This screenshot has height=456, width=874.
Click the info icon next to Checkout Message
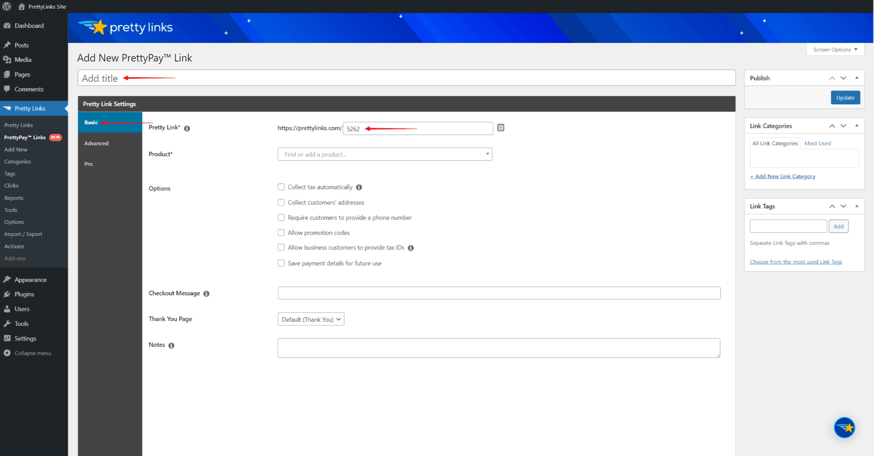(207, 293)
